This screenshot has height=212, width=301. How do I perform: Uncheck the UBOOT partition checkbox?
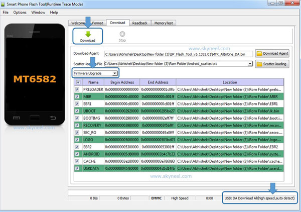coord(77,111)
